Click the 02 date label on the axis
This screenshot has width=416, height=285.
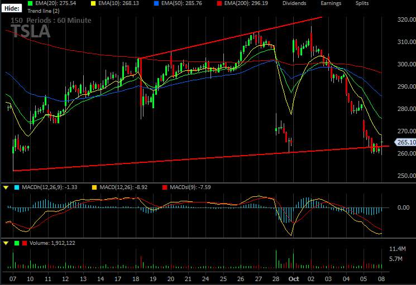pyautogui.click(x=311, y=279)
